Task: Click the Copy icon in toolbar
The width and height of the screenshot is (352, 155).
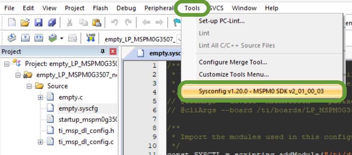Action: 83,22
